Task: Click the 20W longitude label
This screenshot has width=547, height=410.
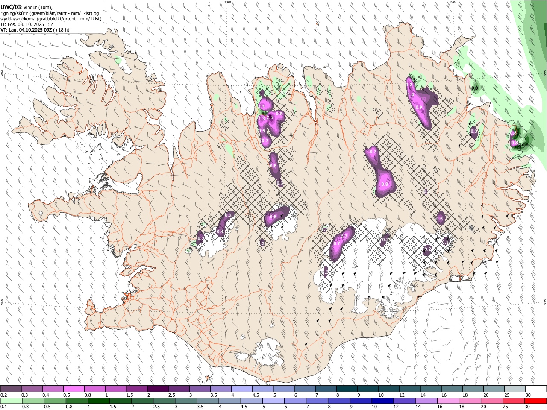Action: [x=227, y=2]
